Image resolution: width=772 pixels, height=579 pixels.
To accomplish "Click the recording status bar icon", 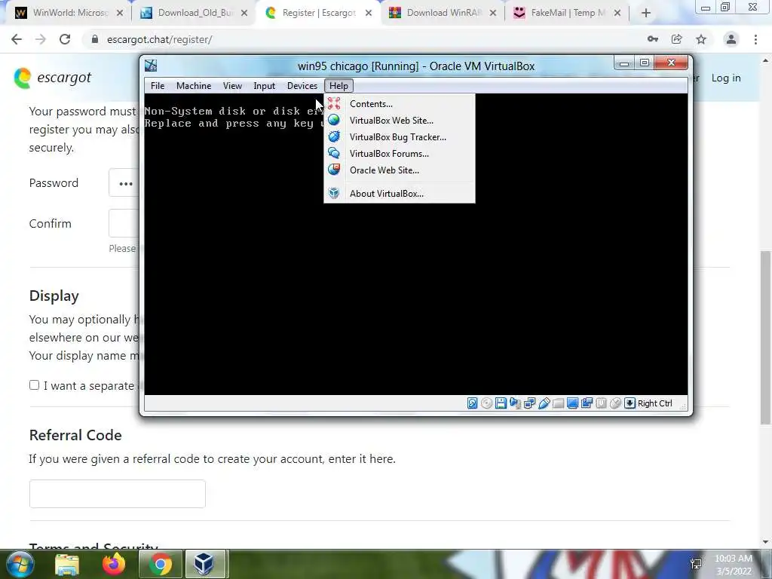I will [x=587, y=403].
